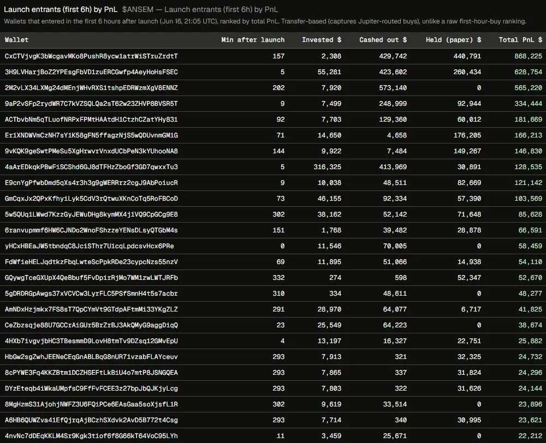Select wallet E9cnYgPfwbDmd5qXs4r3h3g9gWERRrz2cgJ9AbPoiucR

click(91, 183)
